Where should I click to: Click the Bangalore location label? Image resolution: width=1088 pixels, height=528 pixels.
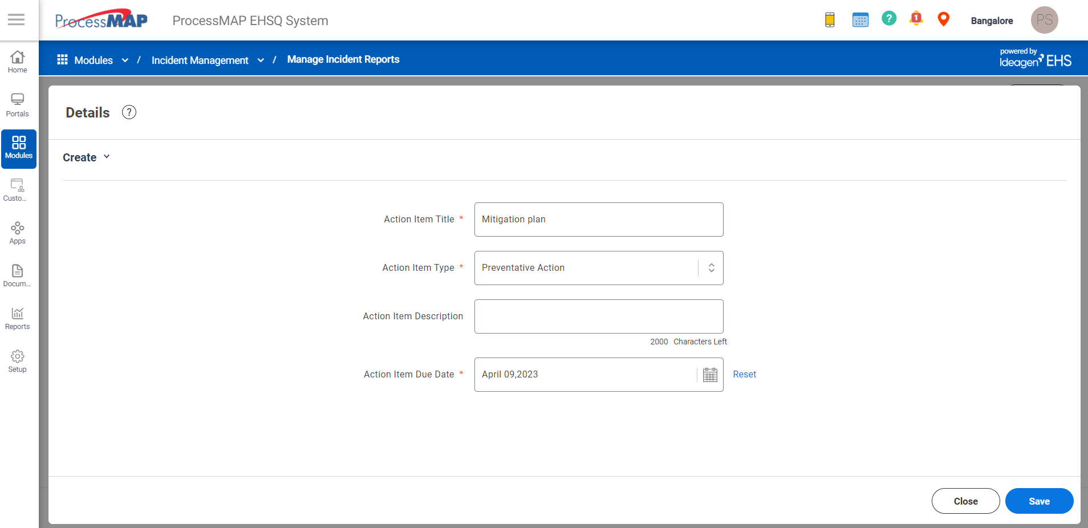(x=992, y=21)
